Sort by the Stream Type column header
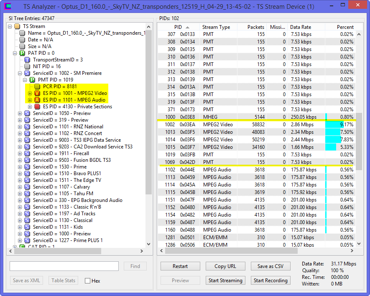 tap(216, 27)
